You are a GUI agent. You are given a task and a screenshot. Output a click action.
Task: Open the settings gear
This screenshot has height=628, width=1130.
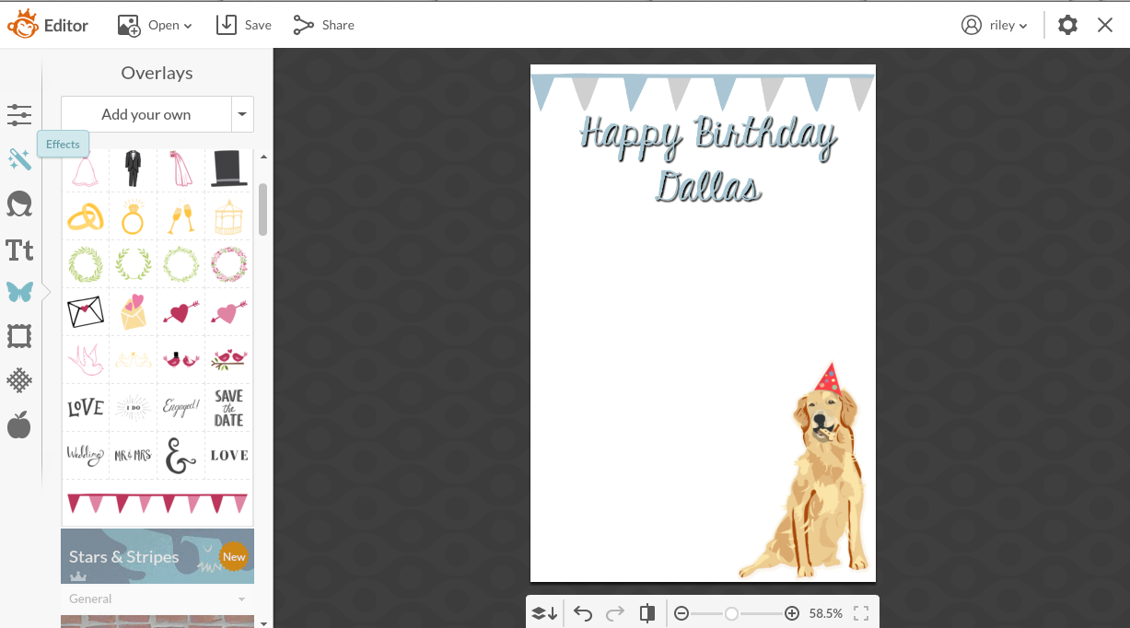1067,25
